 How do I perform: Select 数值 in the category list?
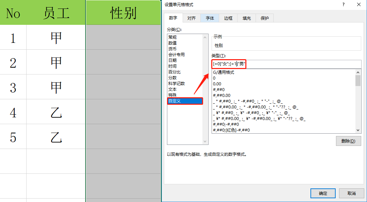(x=185, y=43)
